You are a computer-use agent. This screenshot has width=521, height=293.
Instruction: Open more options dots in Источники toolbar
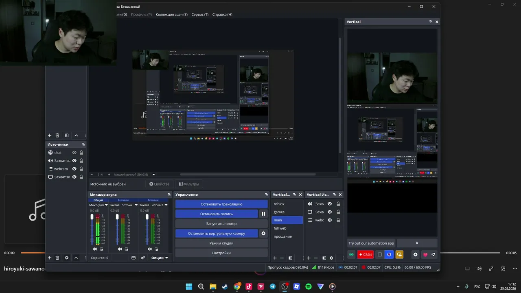(x=85, y=258)
